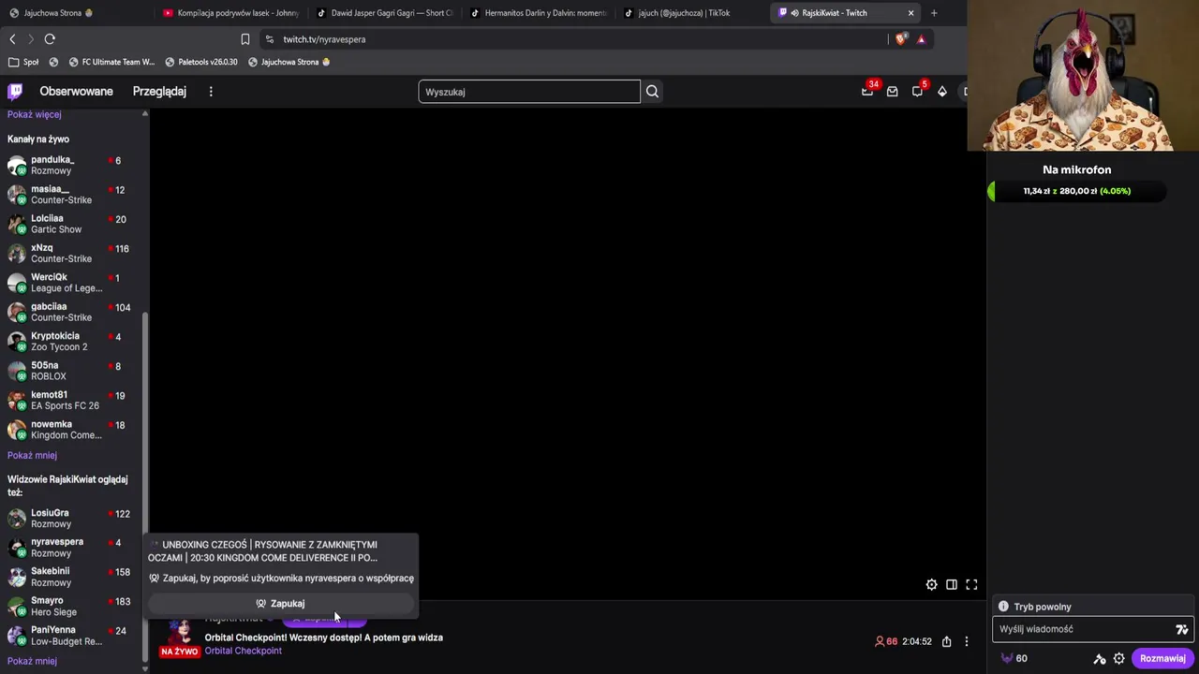The width and height of the screenshot is (1199, 674).
Task: Switch player to theatre mode
Action: pos(952,584)
